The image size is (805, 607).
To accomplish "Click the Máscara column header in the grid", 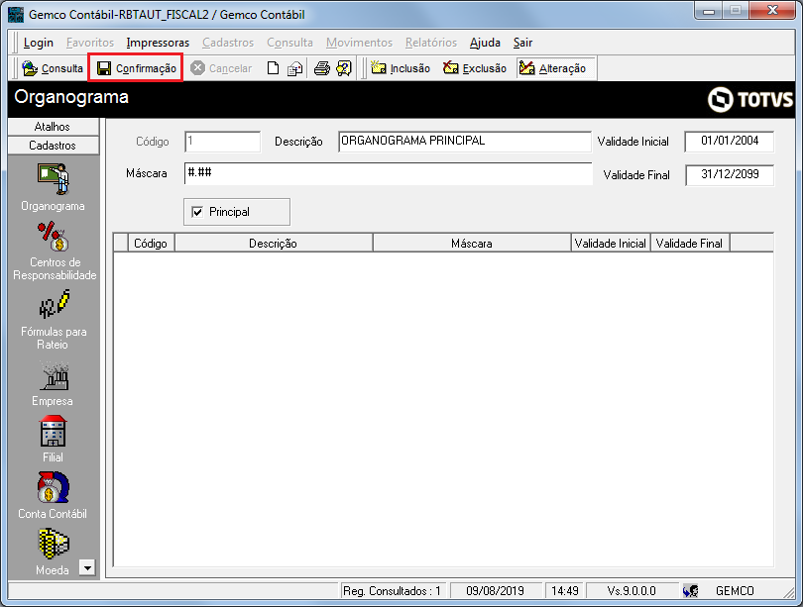I will pyautogui.click(x=472, y=243).
